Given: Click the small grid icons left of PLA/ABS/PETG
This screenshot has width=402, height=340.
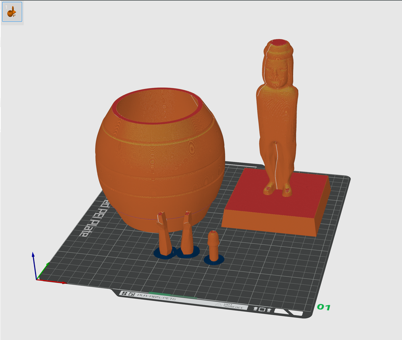Looking at the screenshot, I should pos(128,294).
